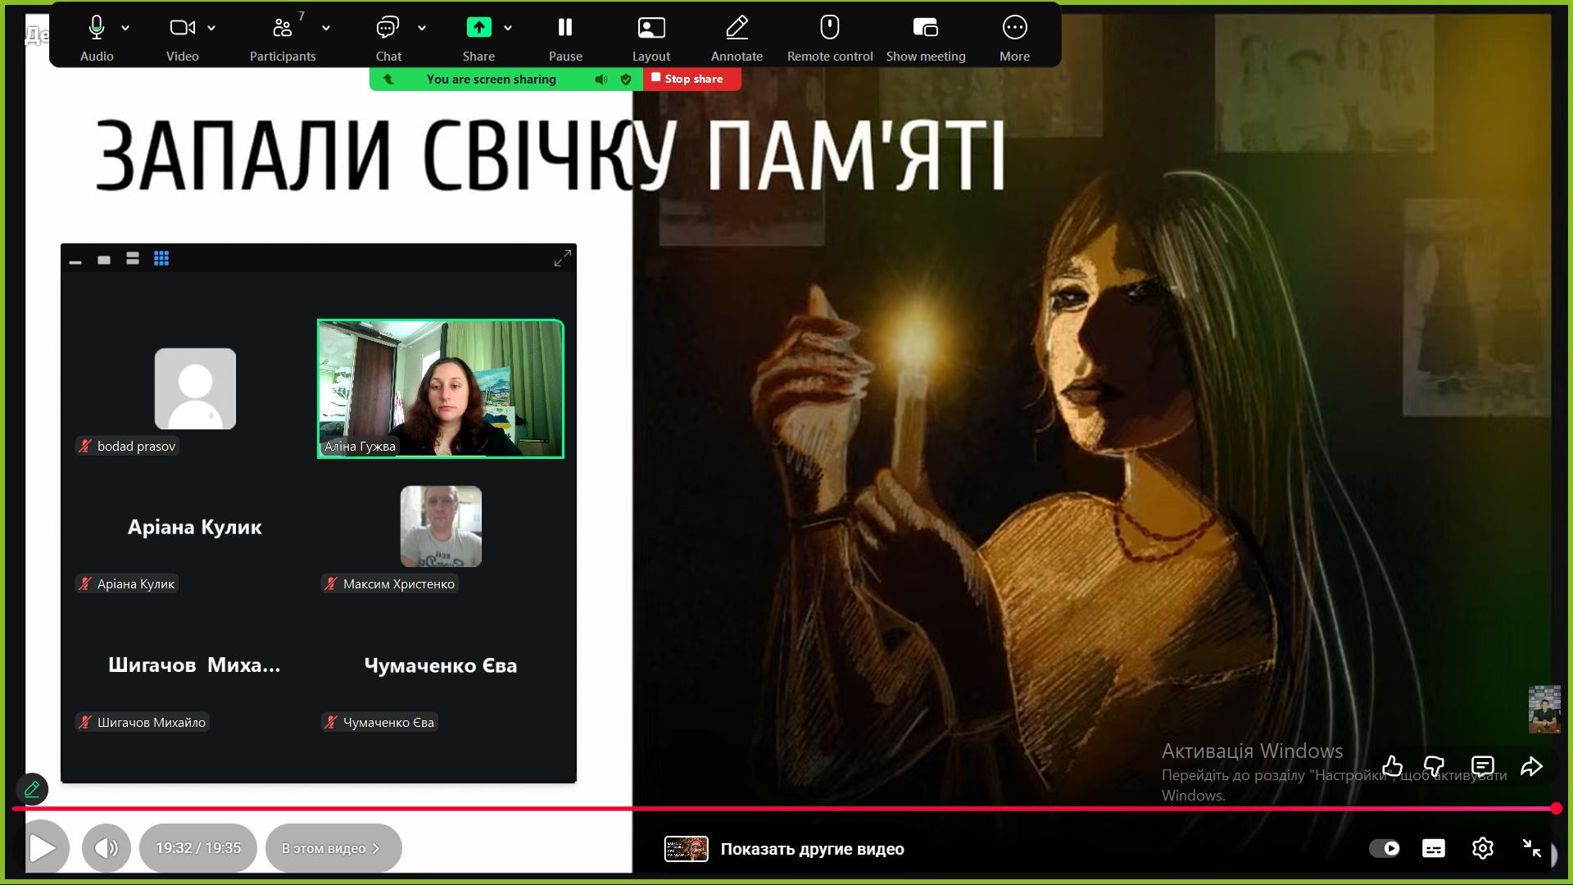Screen dimensions: 1573x885
Task: Click the "В этом видео" button
Action: pos(333,848)
